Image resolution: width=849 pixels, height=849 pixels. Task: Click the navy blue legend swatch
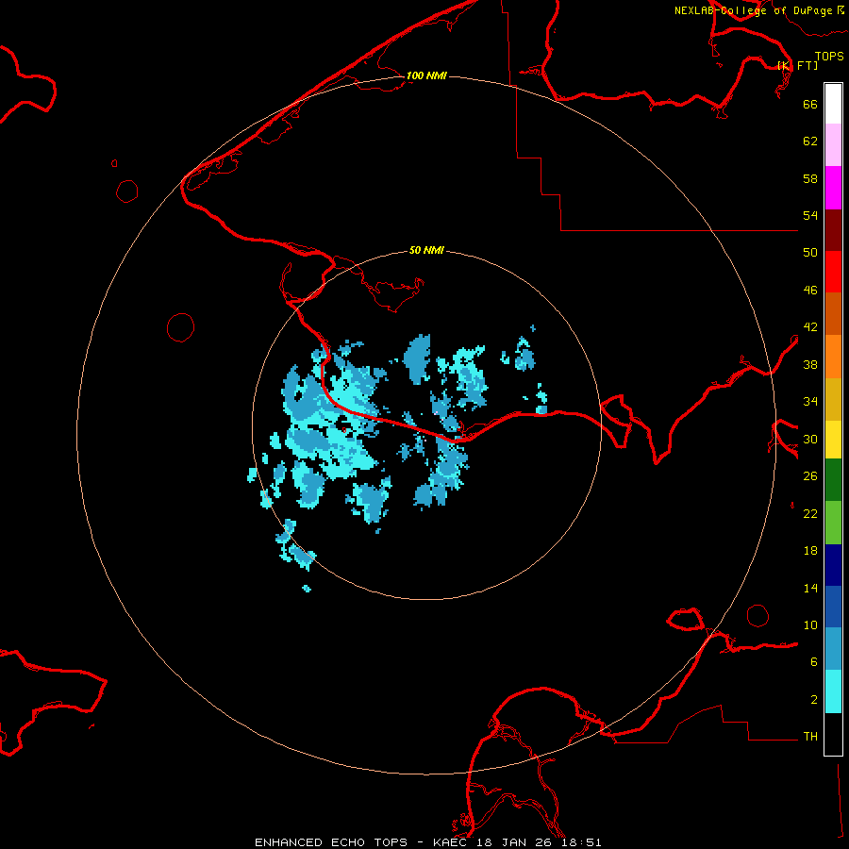[833, 565]
